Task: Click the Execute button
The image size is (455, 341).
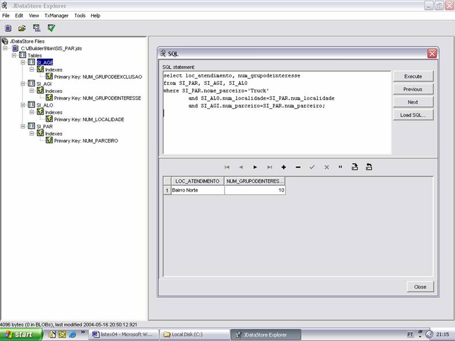Action: 413,77
